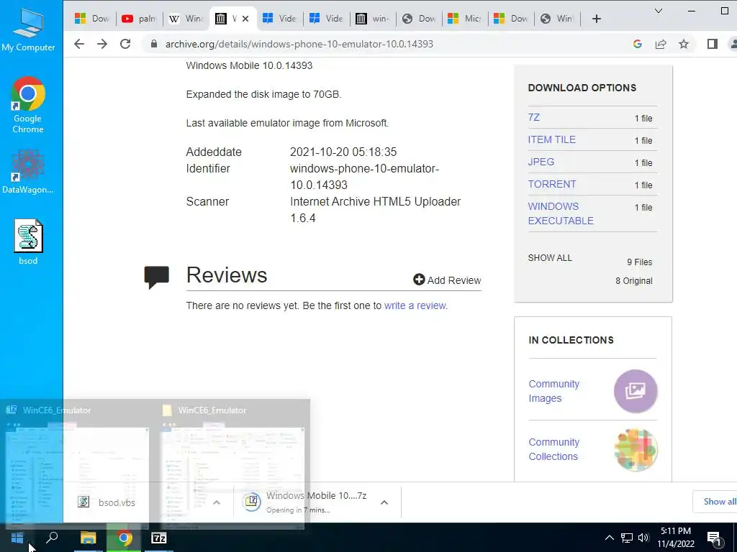Open network status tray icon

tap(627, 538)
